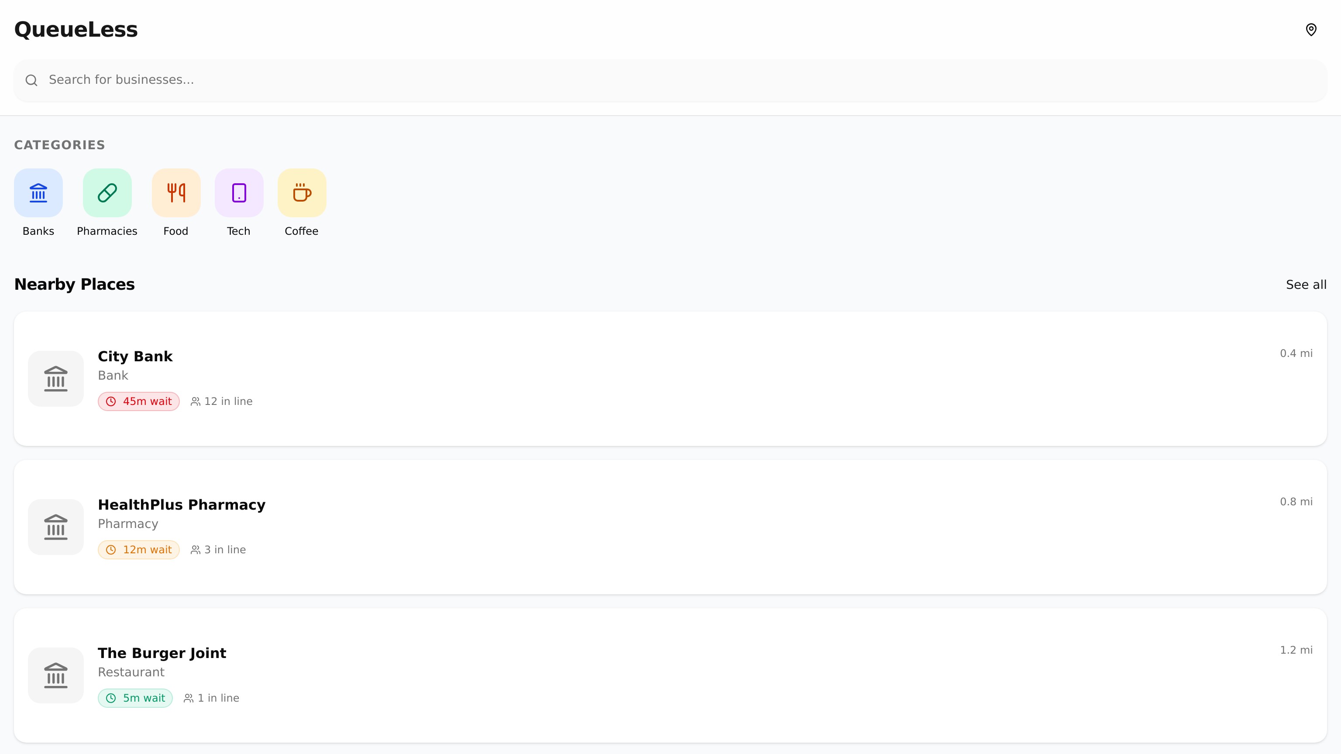Screen dimensions: 1341x754
Task: Open the City Bank listing title
Action: 135,356
